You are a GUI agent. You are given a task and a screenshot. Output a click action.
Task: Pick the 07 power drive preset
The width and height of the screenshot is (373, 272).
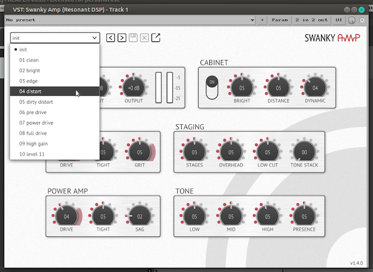tap(55, 123)
